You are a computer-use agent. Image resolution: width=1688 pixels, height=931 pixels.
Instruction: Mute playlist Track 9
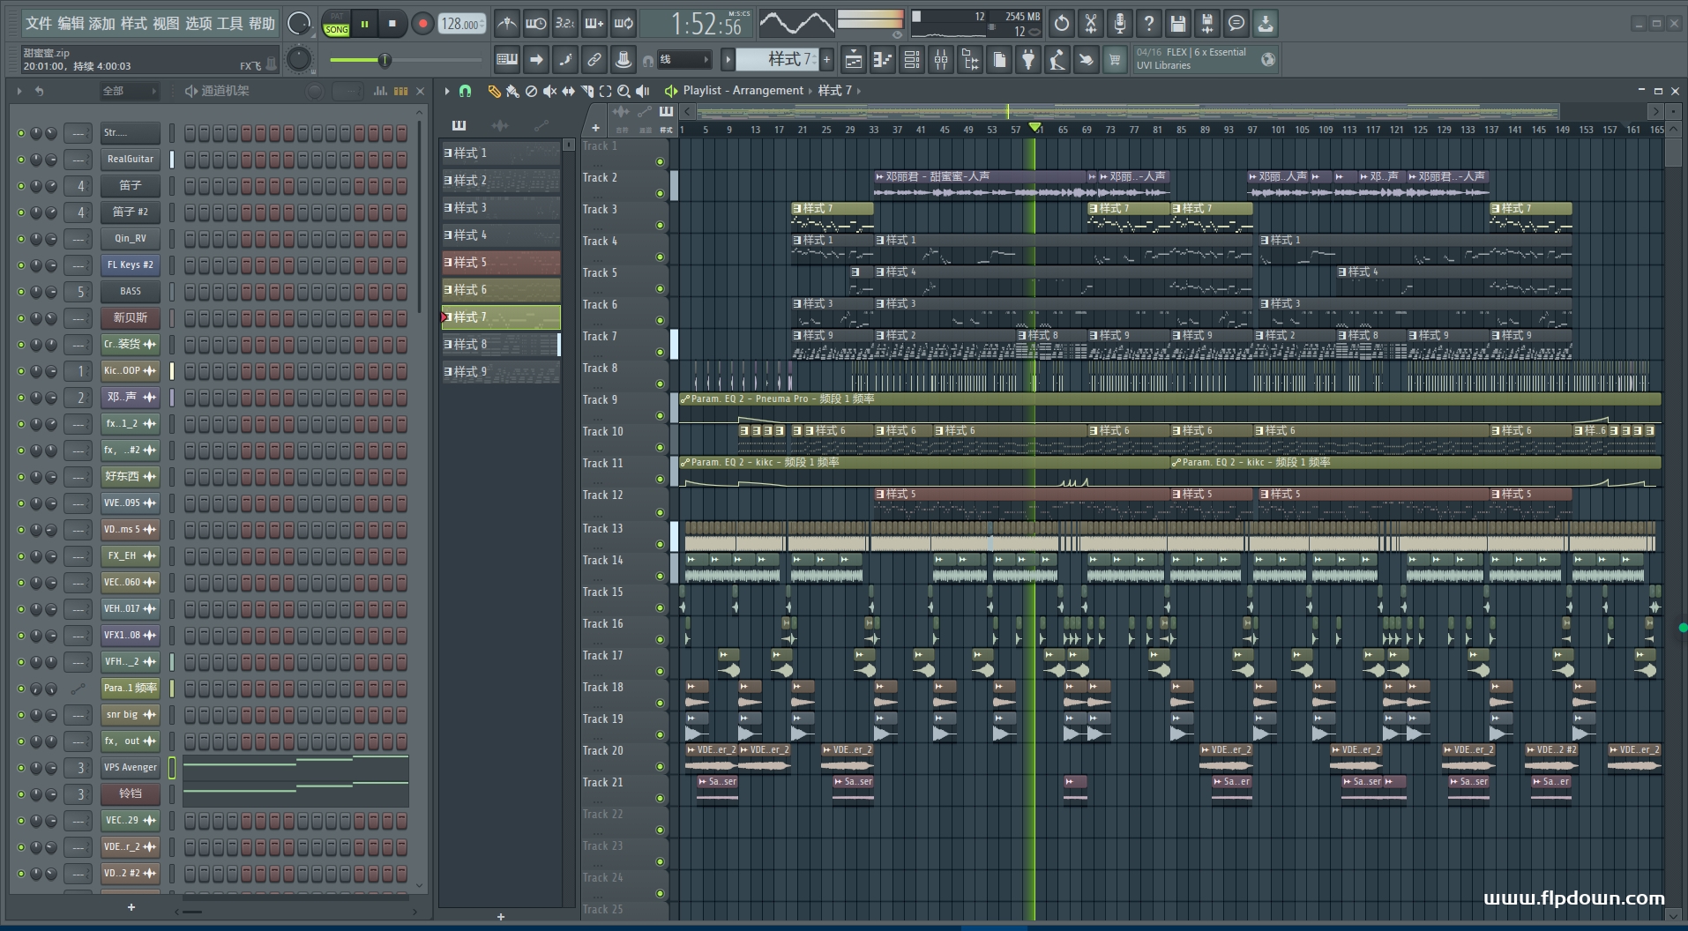coord(660,415)
